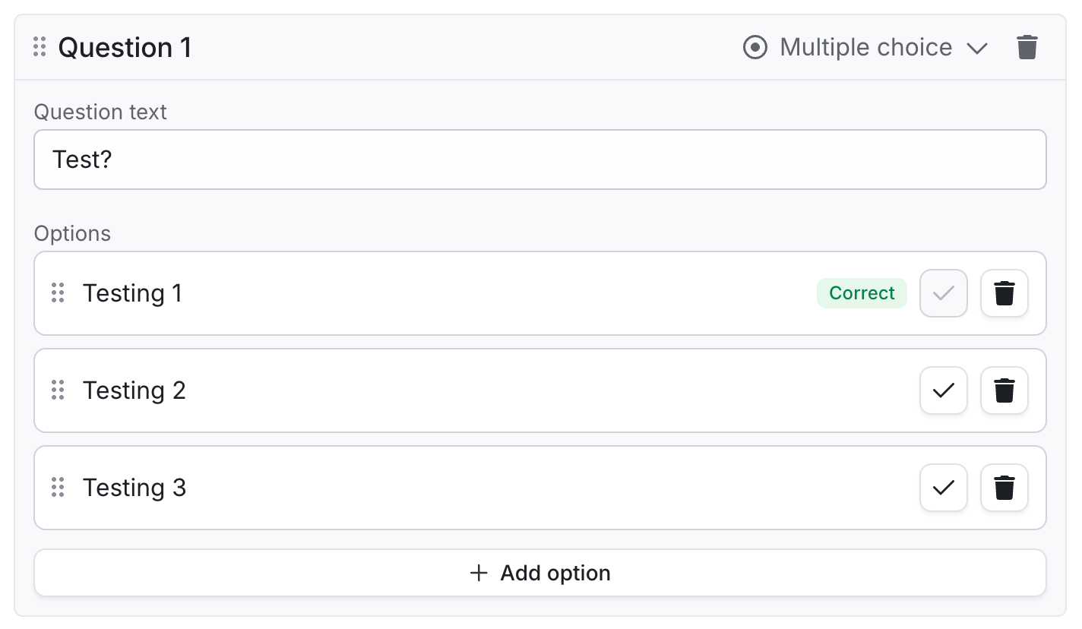Image resolution: width=1082 pixels, height=629 pixels.
Task: Click the Add option button
Action: [540, 573]
